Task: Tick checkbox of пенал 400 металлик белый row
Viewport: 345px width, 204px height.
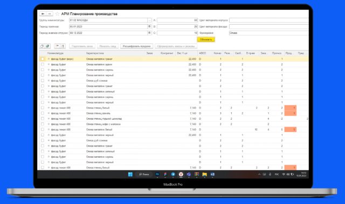Action: (x=43, y=129)
